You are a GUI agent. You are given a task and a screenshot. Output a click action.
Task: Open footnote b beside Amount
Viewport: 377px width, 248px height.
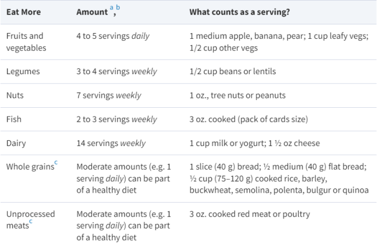coord(118,7)
